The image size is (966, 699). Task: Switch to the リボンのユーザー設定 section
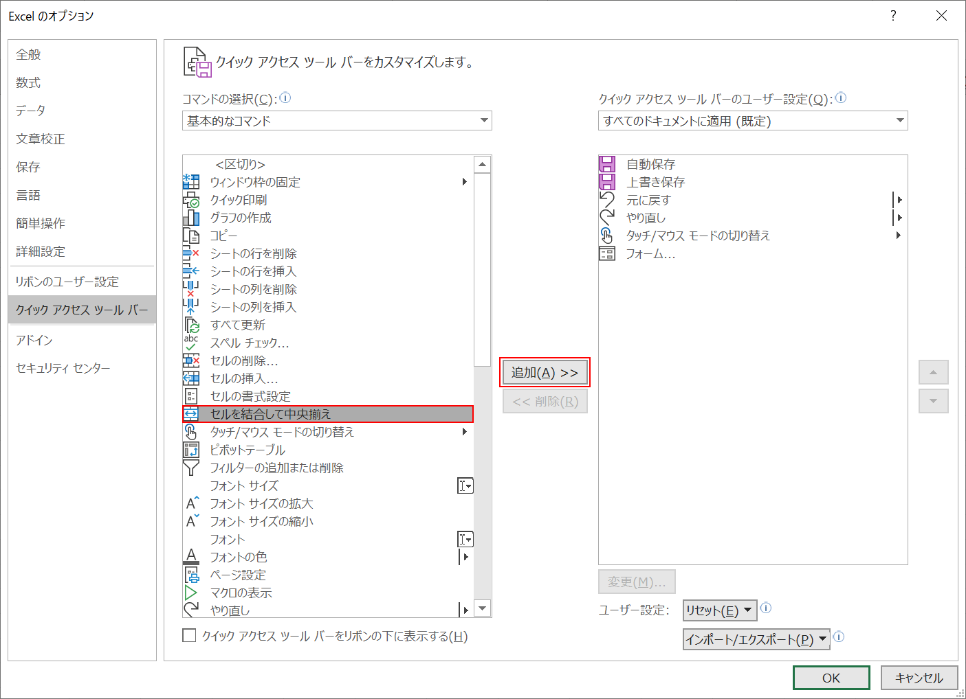point(67,281)
